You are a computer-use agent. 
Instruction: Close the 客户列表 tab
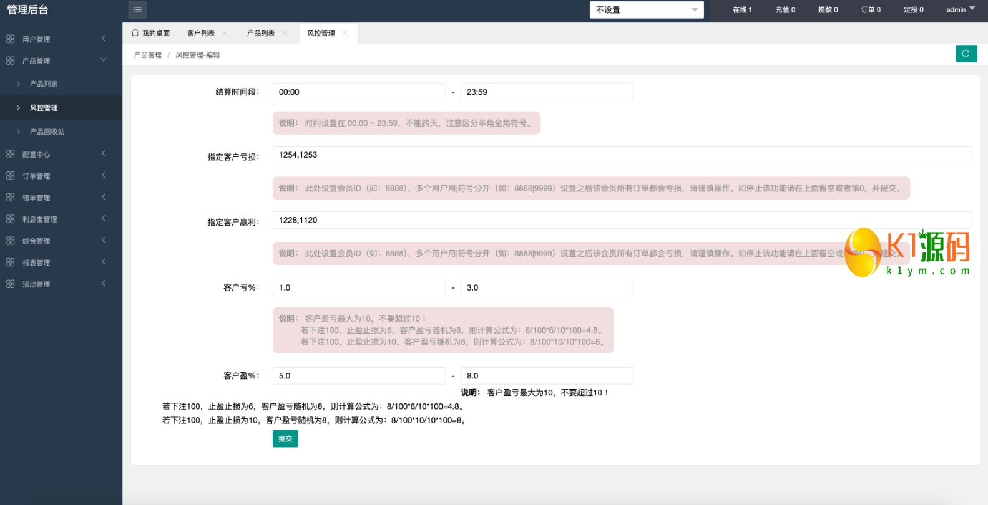click(225, 33)
